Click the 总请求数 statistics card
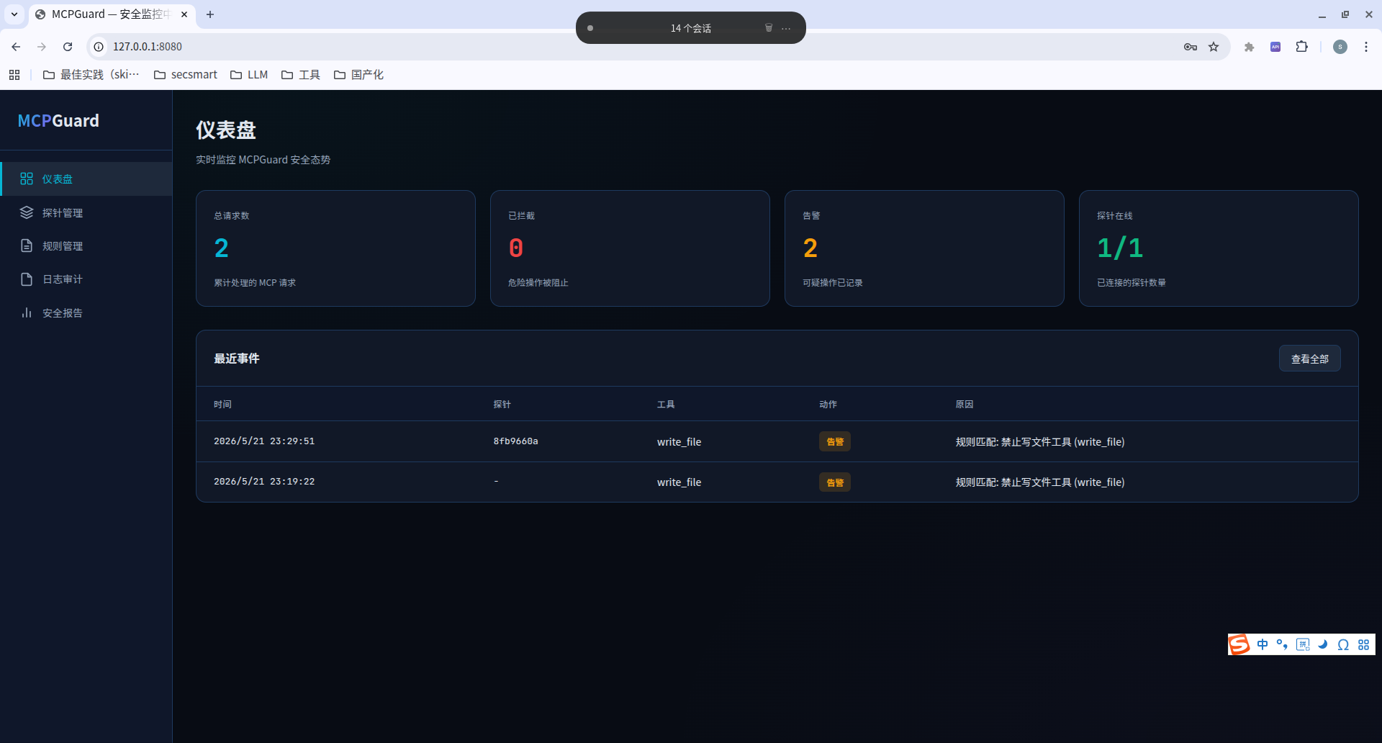Image resolution: width=1382 pixels, height=743 pixels. (x=335, y=248)
